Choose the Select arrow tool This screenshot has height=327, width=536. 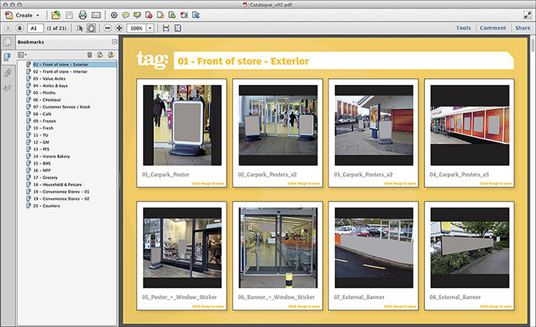[x=79, y=28]
